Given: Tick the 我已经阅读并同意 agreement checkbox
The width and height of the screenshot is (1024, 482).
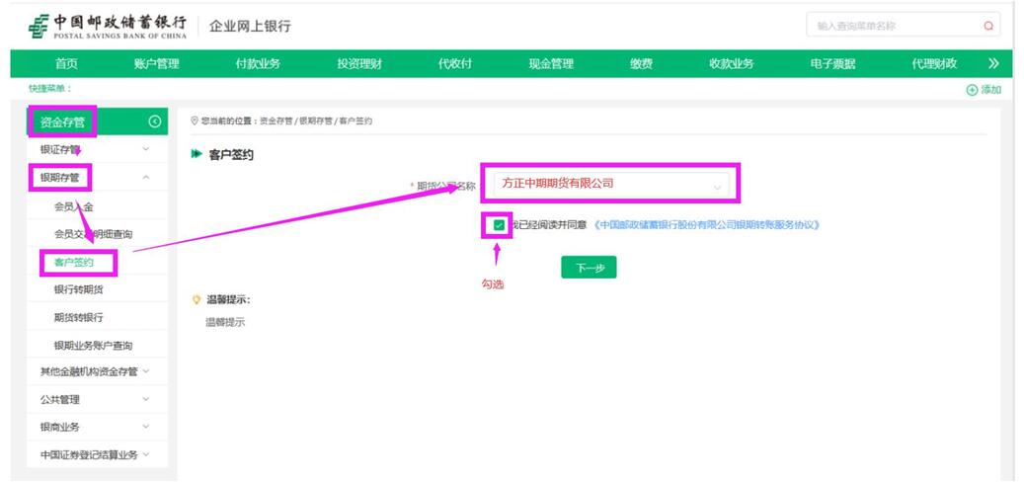Looking at the screenshot, I should pos(499,225).
